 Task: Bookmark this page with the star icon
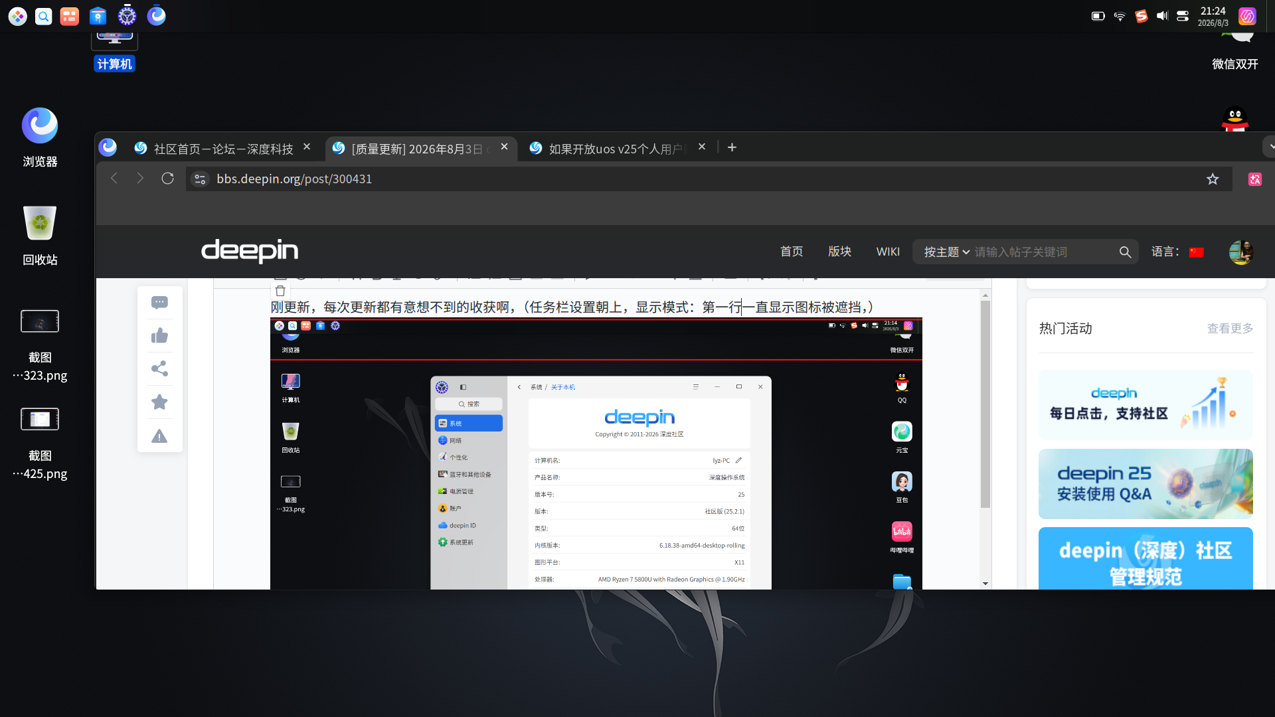point(1213,179)
